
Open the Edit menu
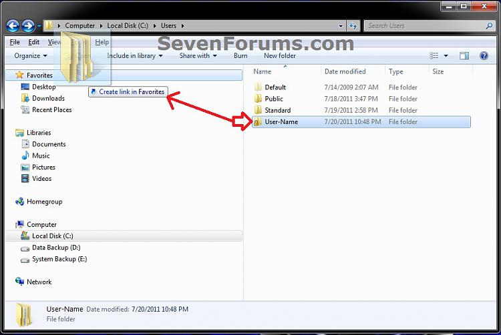coord(33,42)
